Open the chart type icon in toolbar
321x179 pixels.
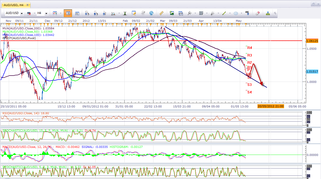point(55,13)
